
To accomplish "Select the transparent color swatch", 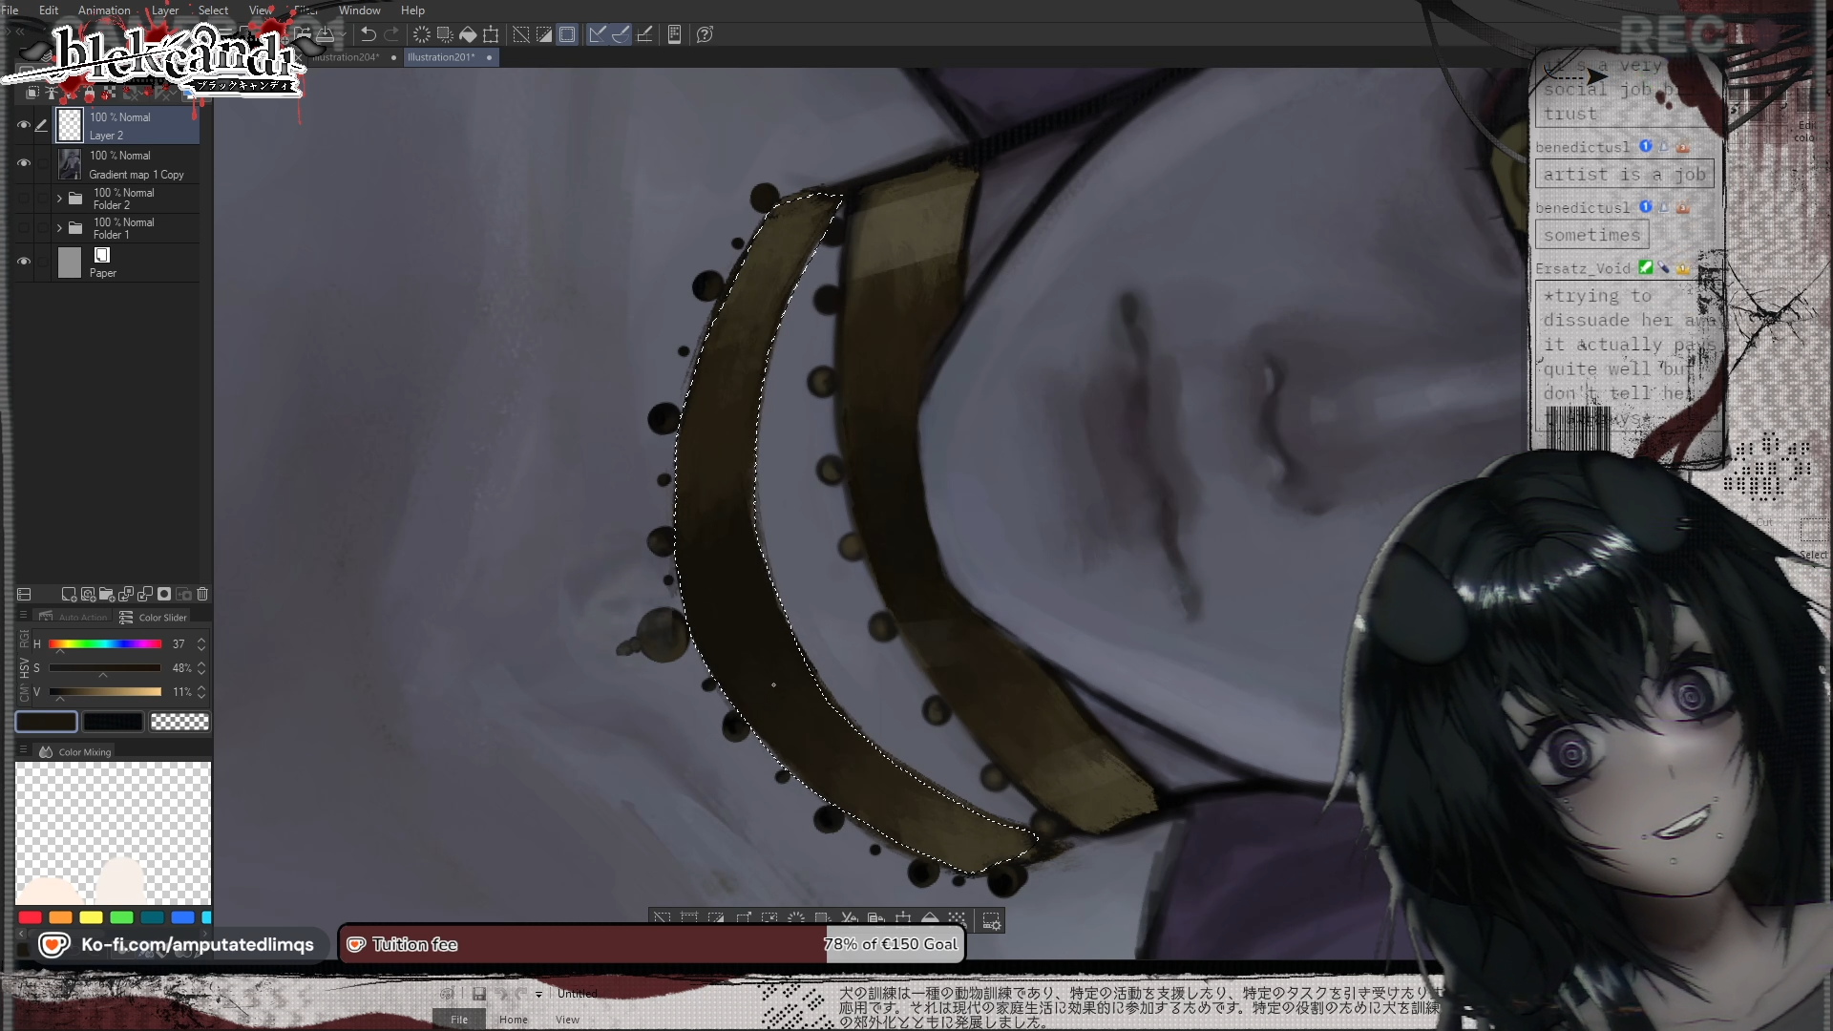I will coord(179,722).
